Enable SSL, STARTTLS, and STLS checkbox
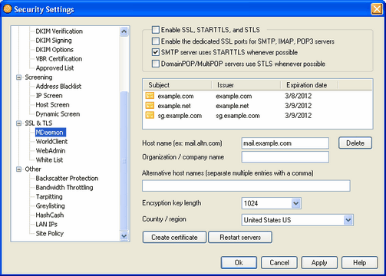This screenshot has height=276, width=386. pyautogui.click(x=156, y=30)
